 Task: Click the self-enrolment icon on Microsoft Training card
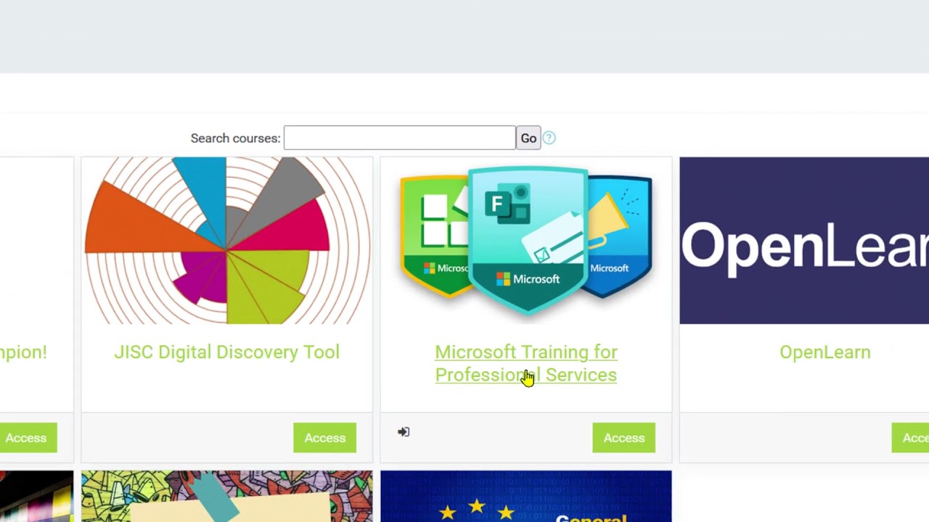pos(404,432)
